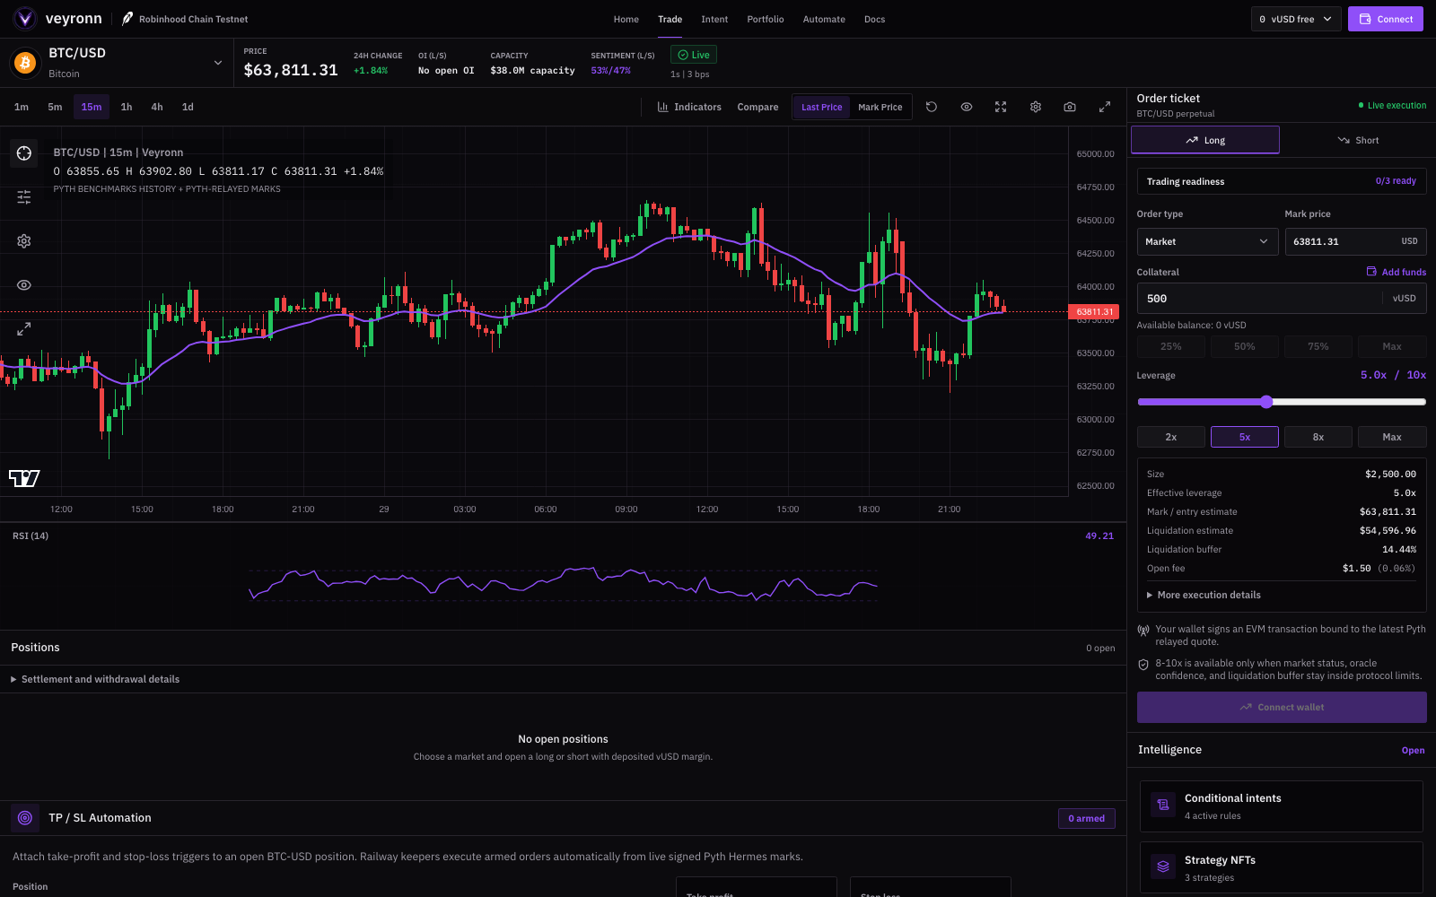Image resolution: width=1436 pixels, height=897 pixels.
Task: Select Last Price toggle
Action: (821, 107)
